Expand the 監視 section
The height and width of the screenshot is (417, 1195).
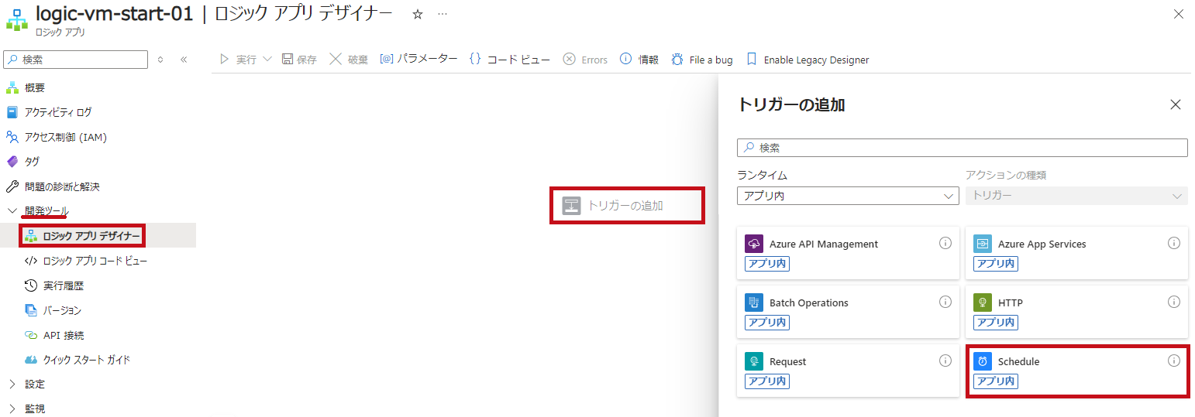coord(12,408)
